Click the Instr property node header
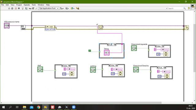The height and width of the screenshot is (110, 196). click(50, 27)
